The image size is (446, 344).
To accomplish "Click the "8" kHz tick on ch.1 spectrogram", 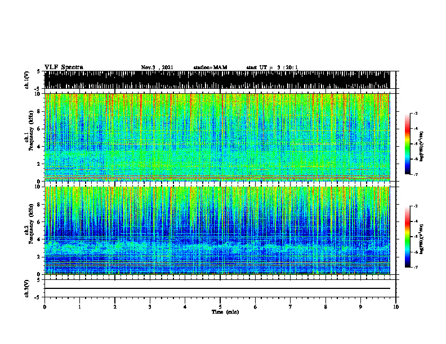I will [39, 111].
